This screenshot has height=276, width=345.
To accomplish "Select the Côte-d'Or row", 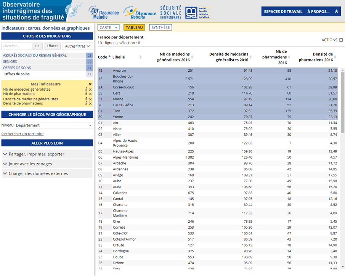I will (218, 233).
